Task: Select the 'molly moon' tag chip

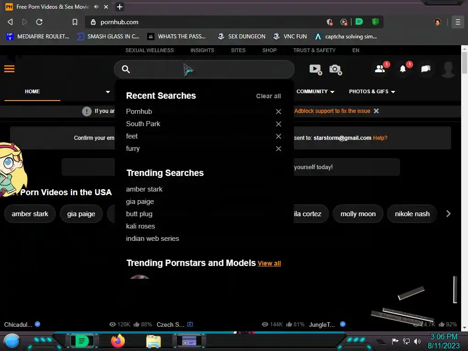Action: [x=358, y=214]
